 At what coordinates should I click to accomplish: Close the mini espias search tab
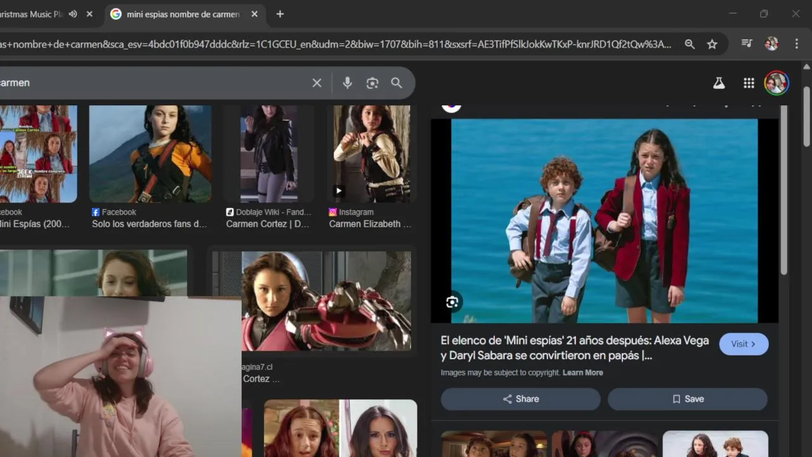click(x=254, y=14)
